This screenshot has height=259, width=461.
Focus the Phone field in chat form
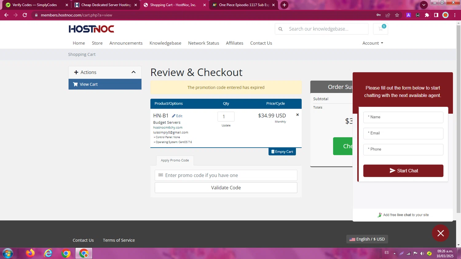(x=403, y=149)
